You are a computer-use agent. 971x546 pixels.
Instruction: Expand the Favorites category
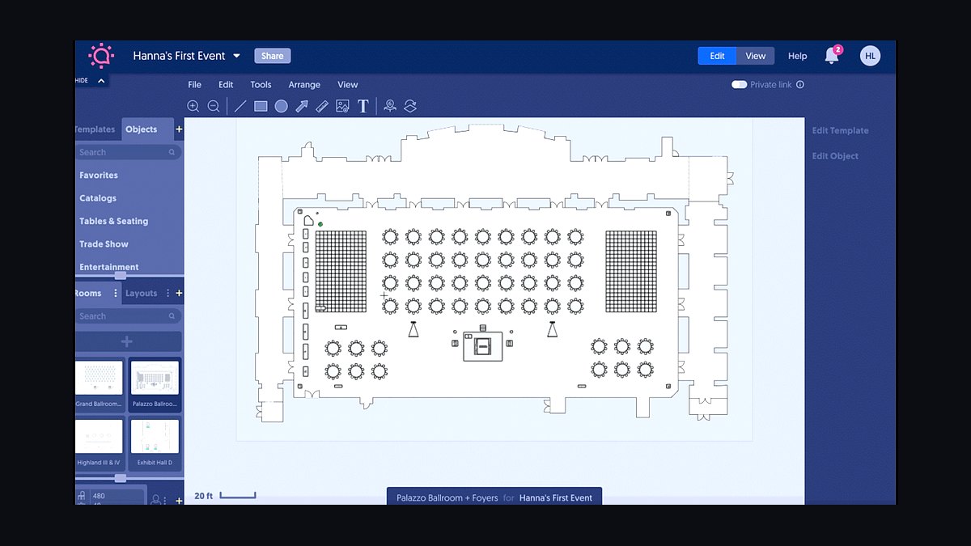point(99,175)
